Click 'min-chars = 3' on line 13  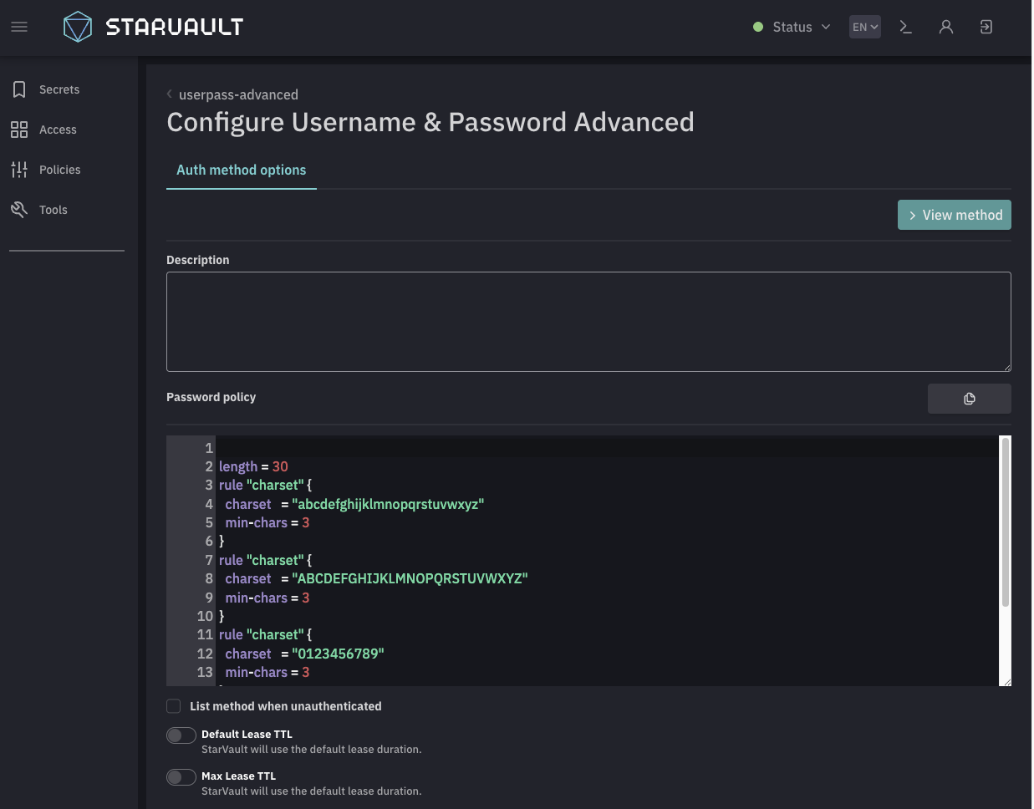267,672
